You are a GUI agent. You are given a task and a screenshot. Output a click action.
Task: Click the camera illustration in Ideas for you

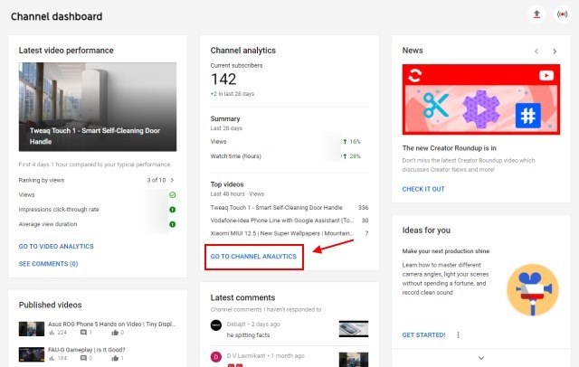click(x=533, y=290)
